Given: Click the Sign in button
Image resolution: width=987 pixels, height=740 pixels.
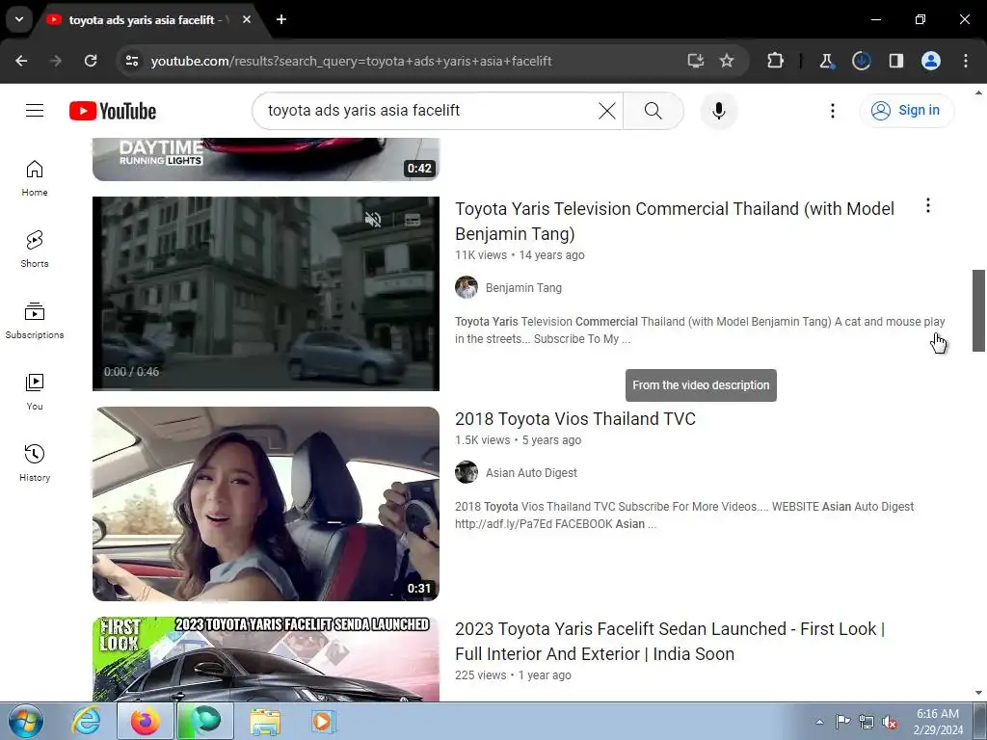Looking at the screenshot, I should pos(906,111).
